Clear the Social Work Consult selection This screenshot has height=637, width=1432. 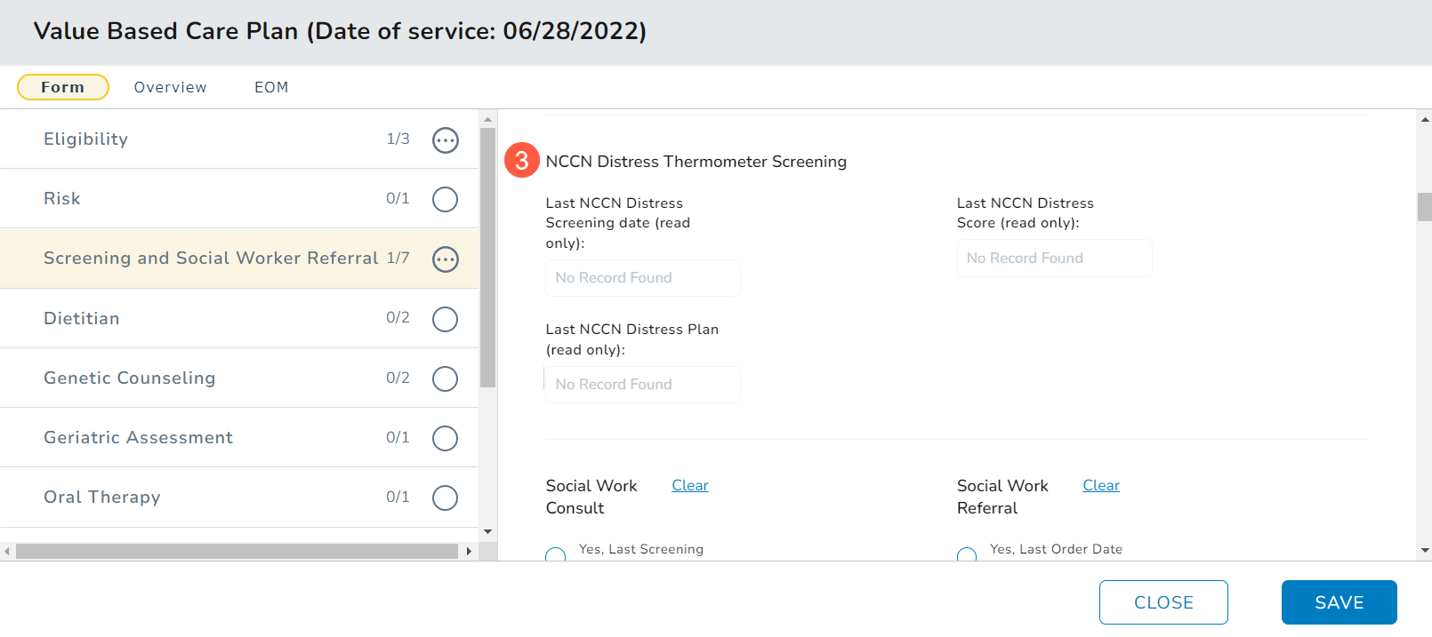pyautogui.click(x=689, y=485)
